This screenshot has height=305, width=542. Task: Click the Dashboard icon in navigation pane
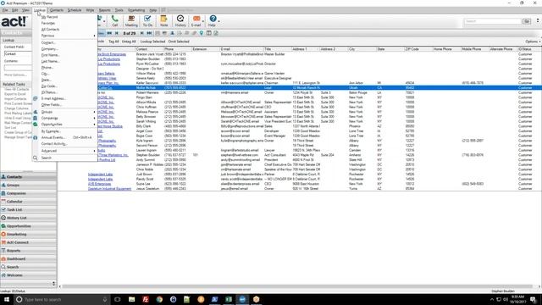[x=3, y=258]
